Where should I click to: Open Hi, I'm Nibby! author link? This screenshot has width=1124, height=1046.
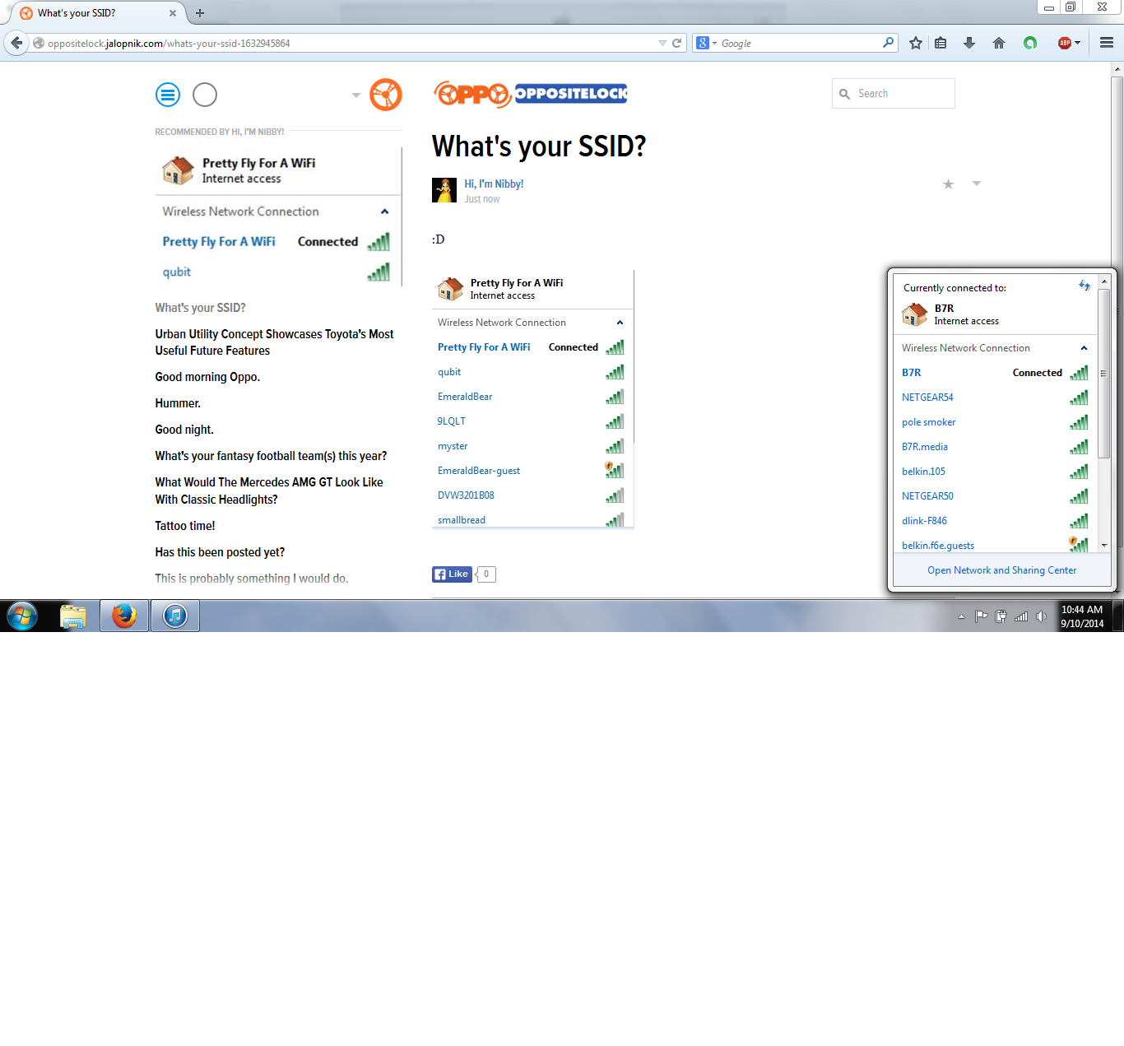pyautogui.click(x=494, y=184)
